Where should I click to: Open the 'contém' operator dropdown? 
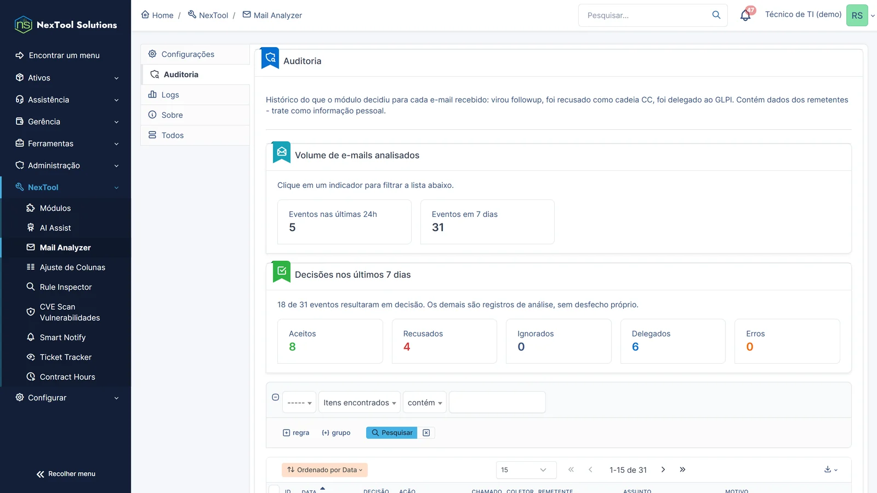point(425,403)
